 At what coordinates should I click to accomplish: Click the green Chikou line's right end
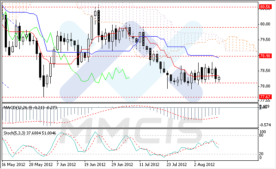click(129, 77)
